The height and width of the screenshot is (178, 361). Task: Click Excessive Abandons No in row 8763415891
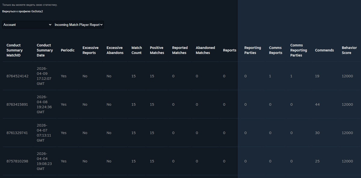tap(109, 104)
